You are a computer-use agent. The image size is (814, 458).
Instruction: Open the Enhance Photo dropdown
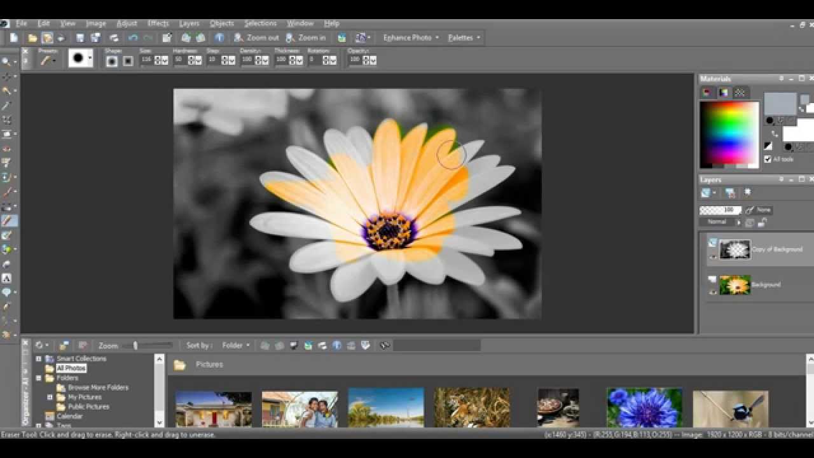click(411, 38)
